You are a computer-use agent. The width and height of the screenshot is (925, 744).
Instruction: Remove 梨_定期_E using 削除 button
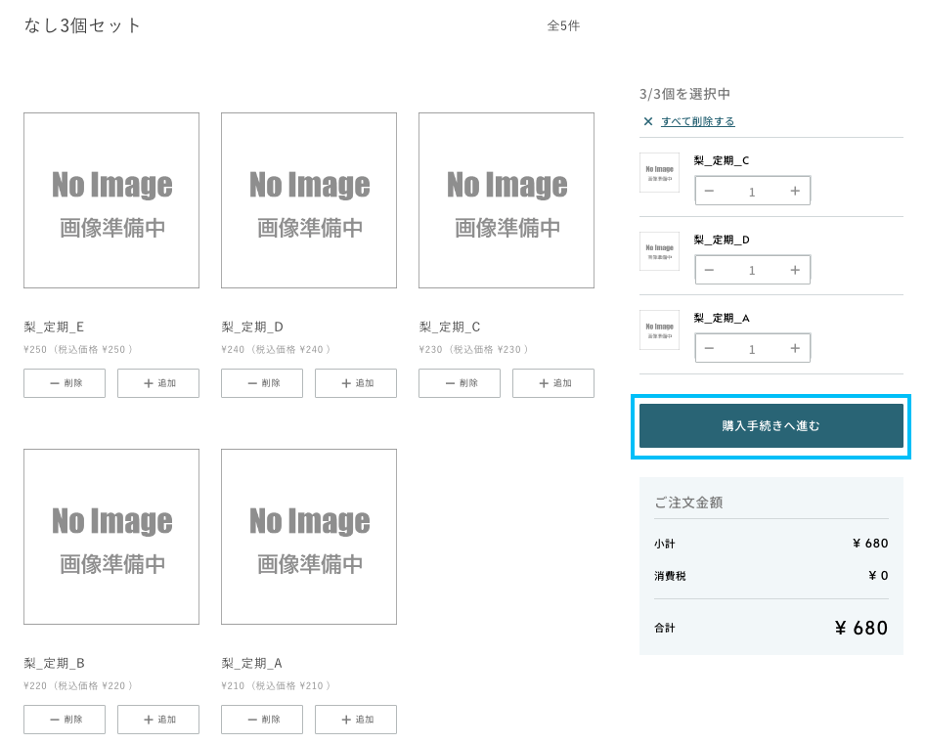tap(65, 383)
